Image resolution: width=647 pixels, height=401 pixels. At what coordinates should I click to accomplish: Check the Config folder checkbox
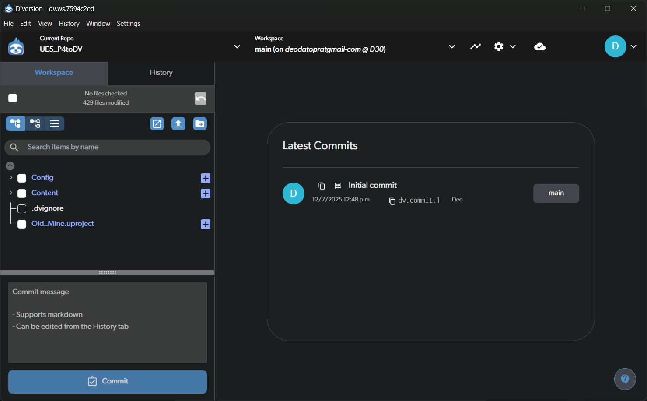coord(22,178)
